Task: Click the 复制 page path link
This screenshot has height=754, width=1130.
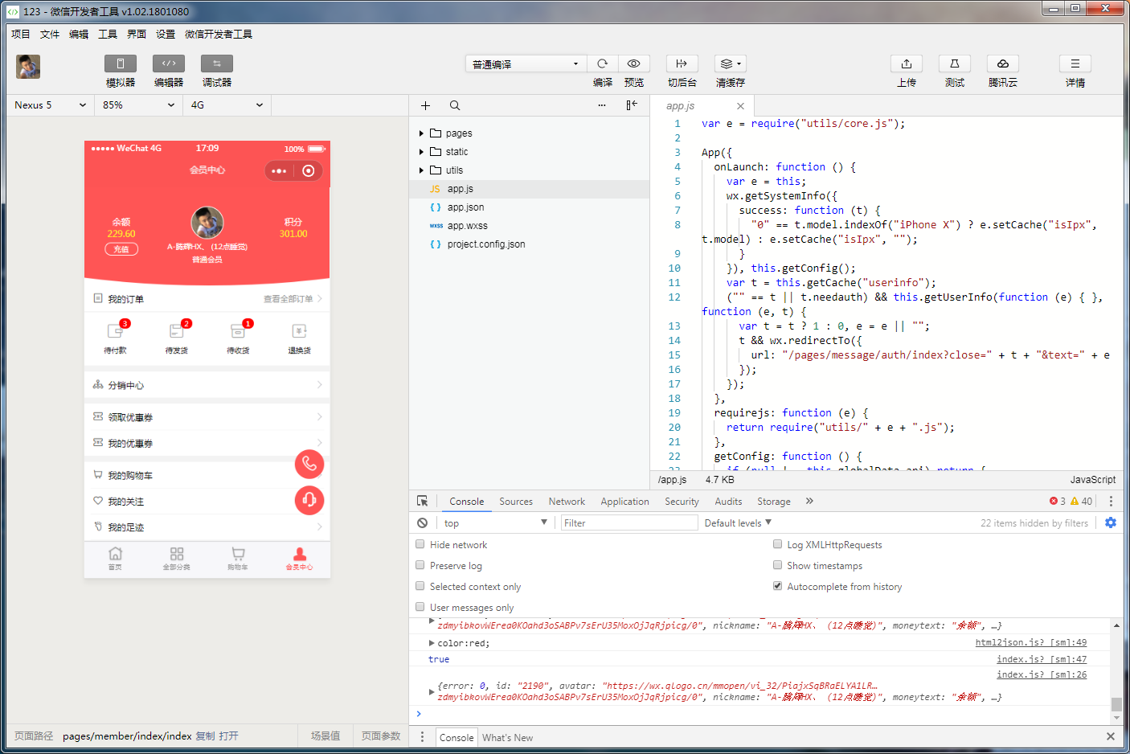Action: tap(206, 736)
